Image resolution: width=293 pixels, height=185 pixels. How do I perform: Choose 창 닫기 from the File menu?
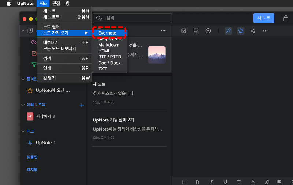pos(64,78)
